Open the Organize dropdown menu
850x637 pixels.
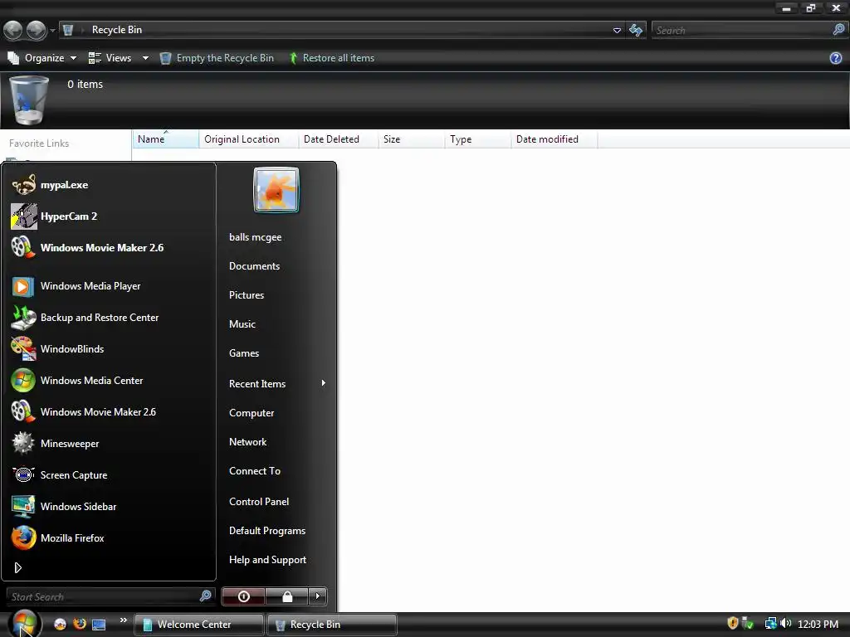[x=42, y=58]
